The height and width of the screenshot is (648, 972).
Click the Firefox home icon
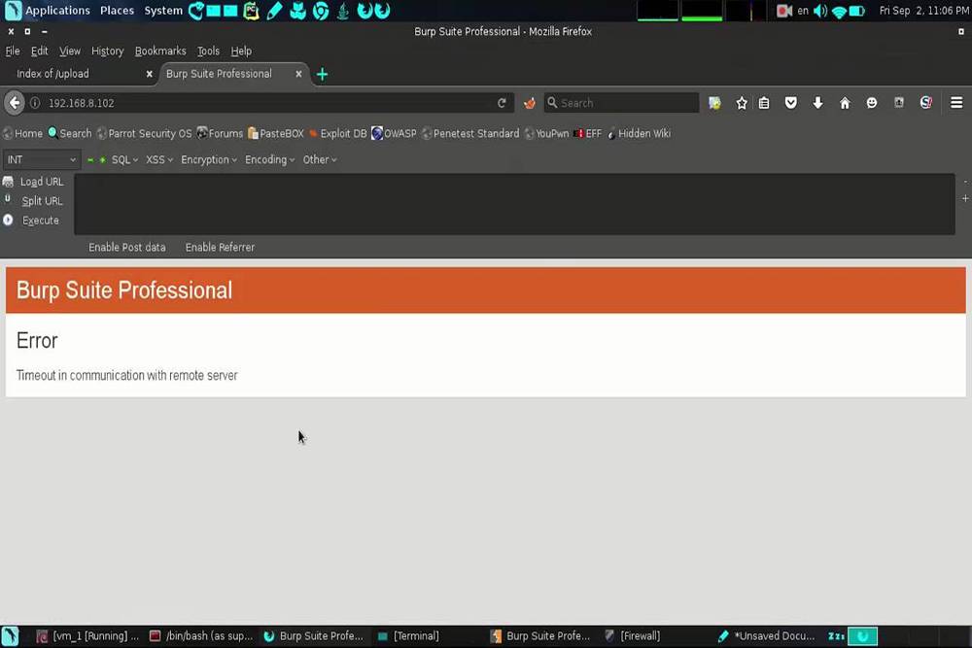(x=844, y=102)
